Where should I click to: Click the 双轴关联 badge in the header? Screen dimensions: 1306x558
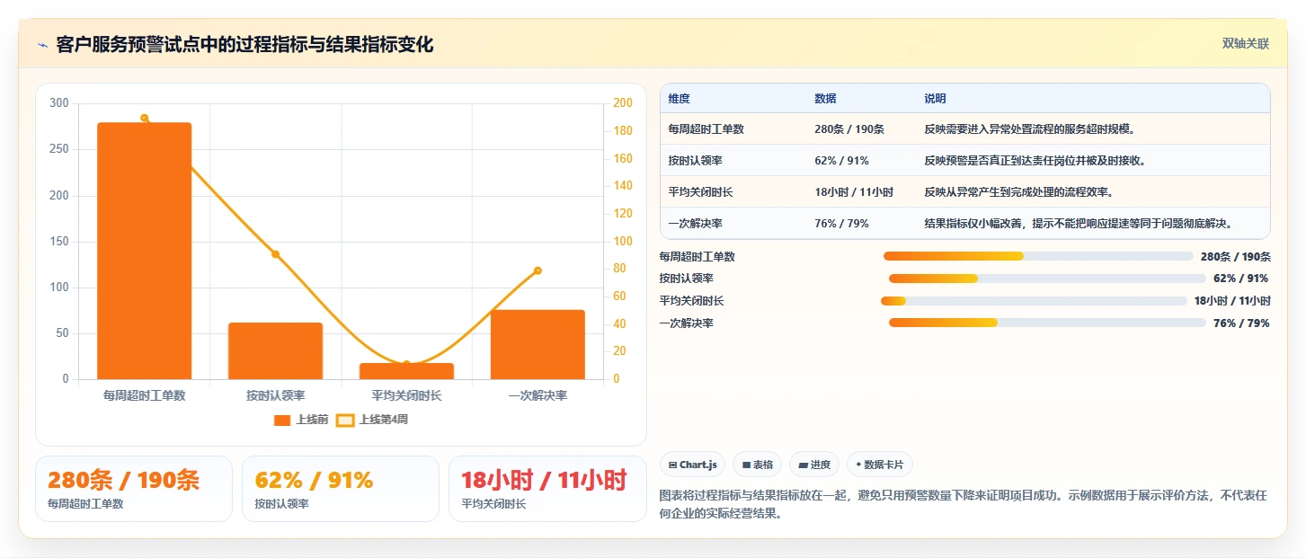pyautogui.click(x=1245, y=43)
